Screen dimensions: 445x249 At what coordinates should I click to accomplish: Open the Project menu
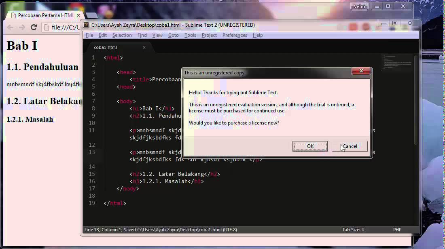coord(209,35)
